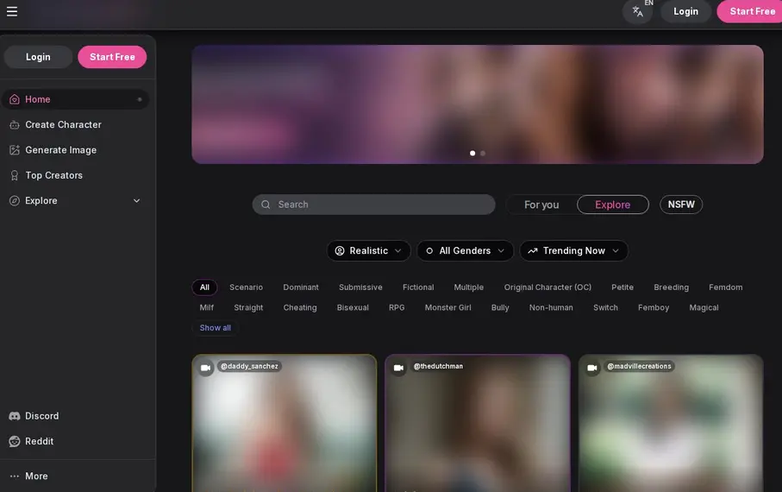This screenshot has height=492, width=782.
Task: Select the Submissive tag
Action: pyautogui.click(x=360, y=287)
